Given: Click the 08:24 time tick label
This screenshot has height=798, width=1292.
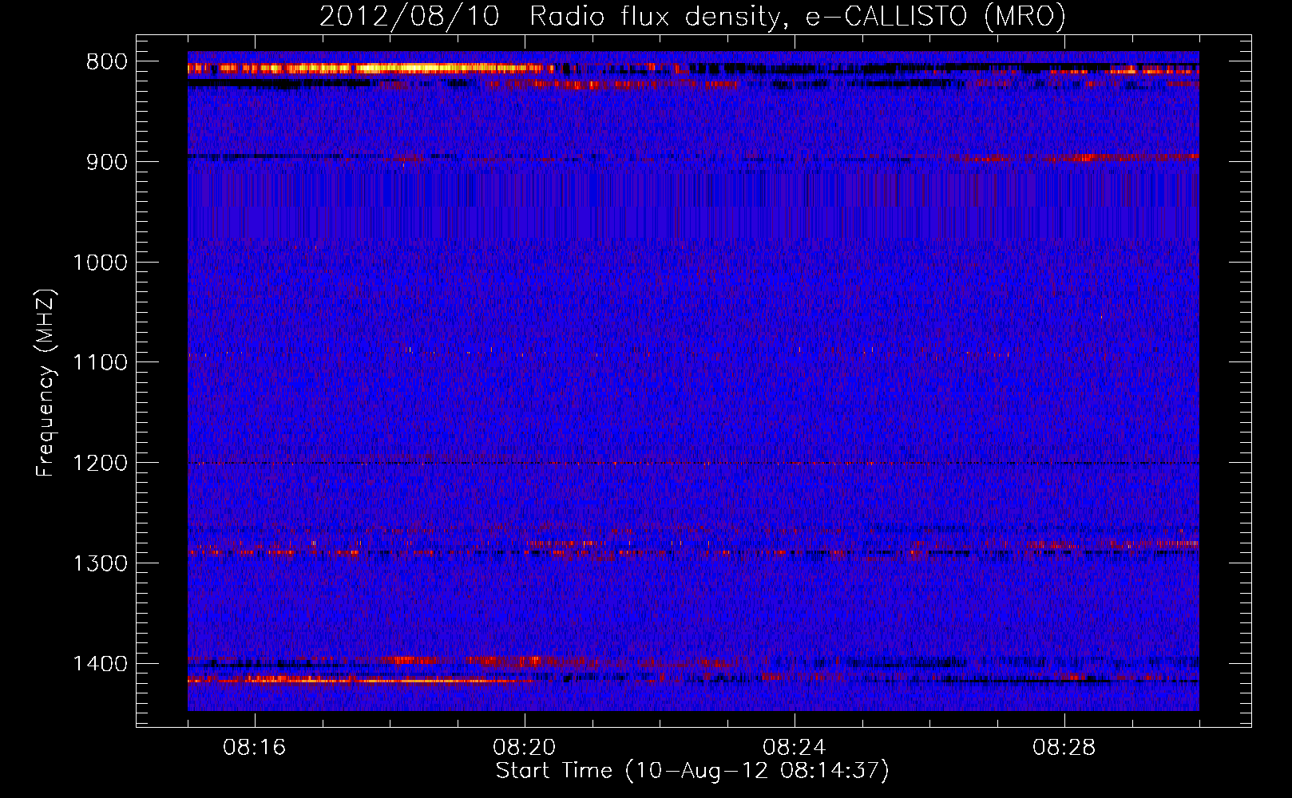Looking at the screenshot, I should pos(795,748).
